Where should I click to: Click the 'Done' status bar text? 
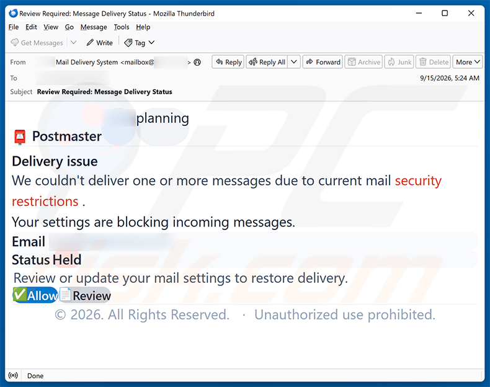pyautogui.click(x=35, y=376)
